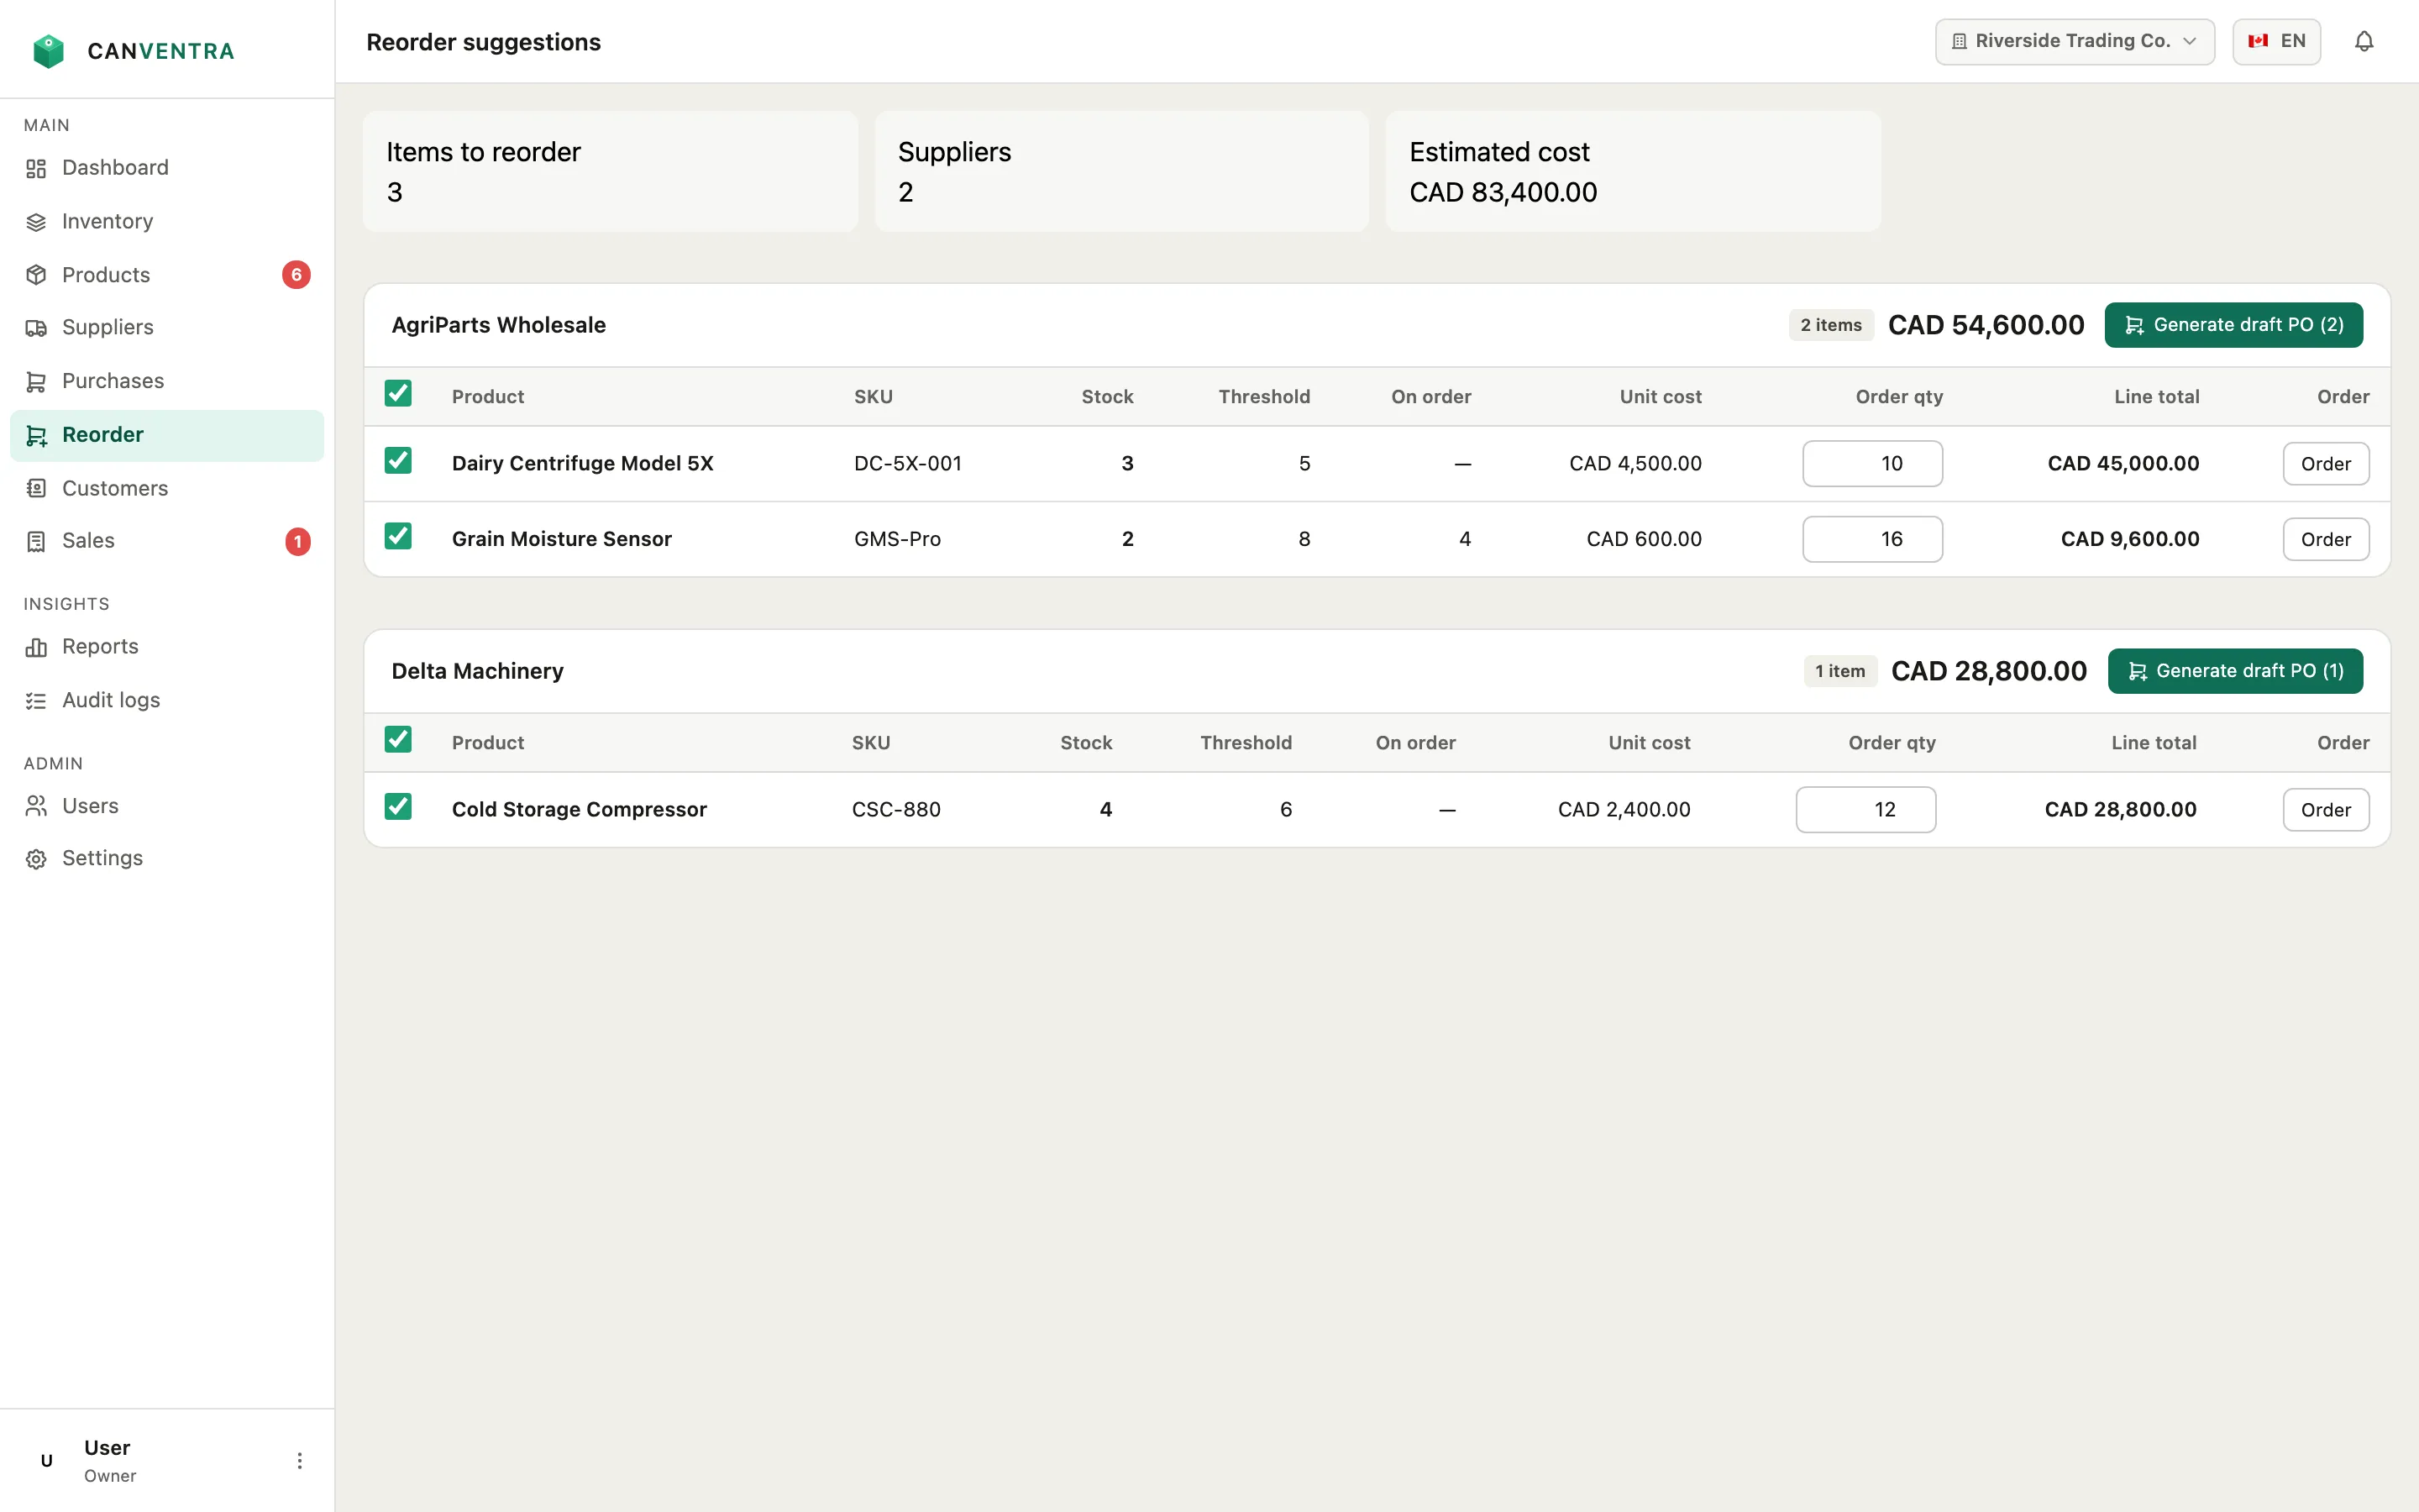Order Dairy Centrifuge Model 5X
Image resolution: width=2419 pixels, height=1512 pixels.
(x=2325, y=464)
